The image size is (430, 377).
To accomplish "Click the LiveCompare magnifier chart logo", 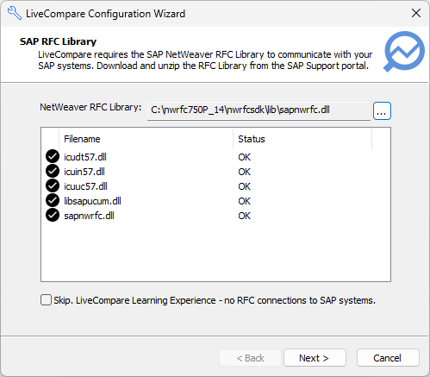I will point(404,51).
